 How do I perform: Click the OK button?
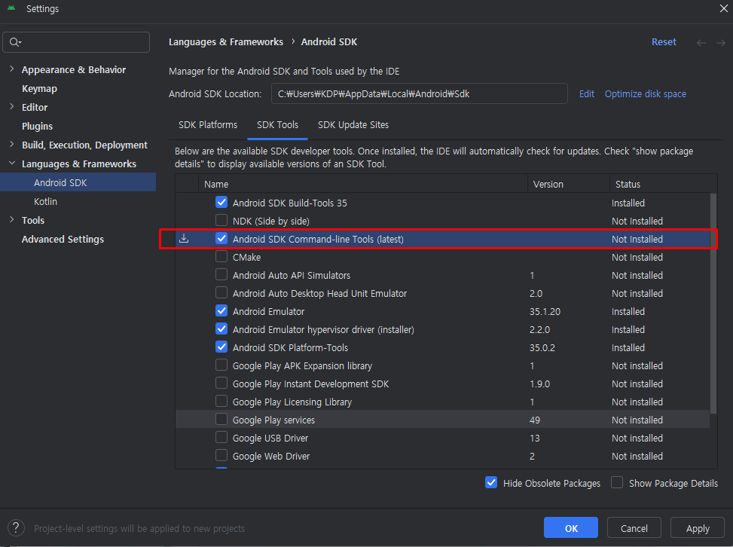pos(571,528)
